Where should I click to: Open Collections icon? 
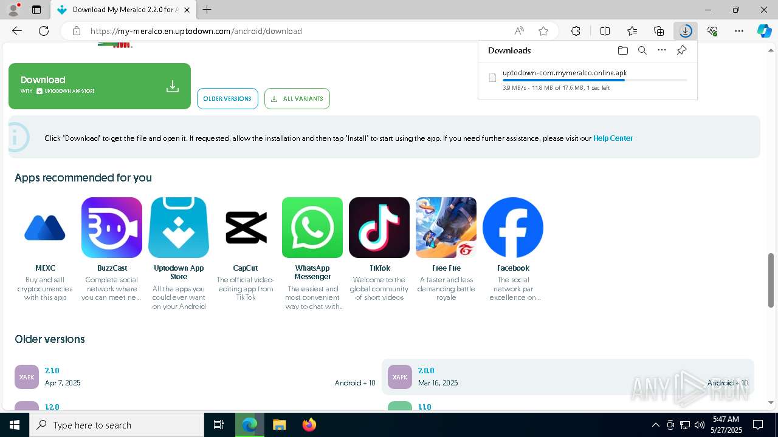click(x=659, y=31)
